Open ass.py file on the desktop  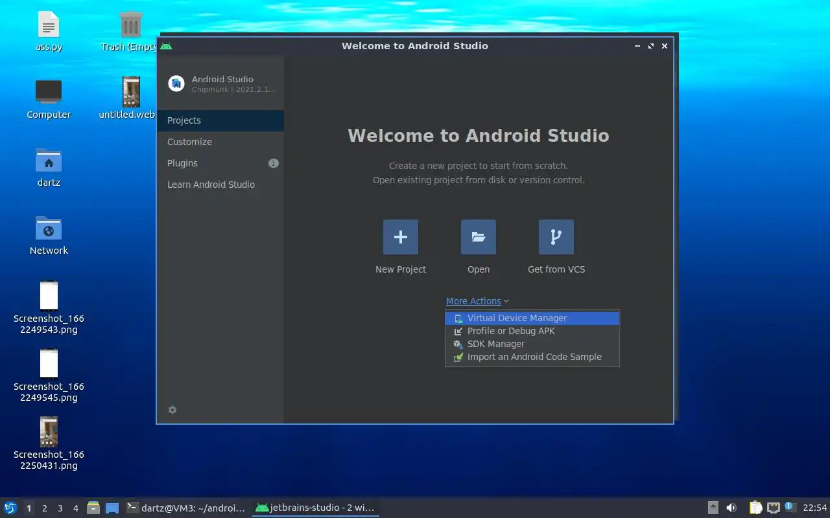click(x=49, y=32)
